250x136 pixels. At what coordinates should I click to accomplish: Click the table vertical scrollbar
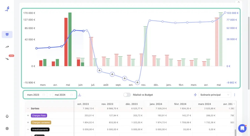[235, 132]
